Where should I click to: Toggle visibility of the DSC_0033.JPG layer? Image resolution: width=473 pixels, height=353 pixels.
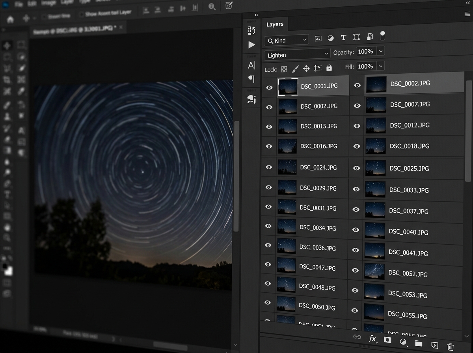(356, 189)
